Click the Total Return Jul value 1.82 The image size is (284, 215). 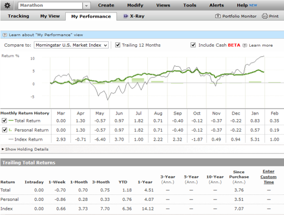coord(138,120)
